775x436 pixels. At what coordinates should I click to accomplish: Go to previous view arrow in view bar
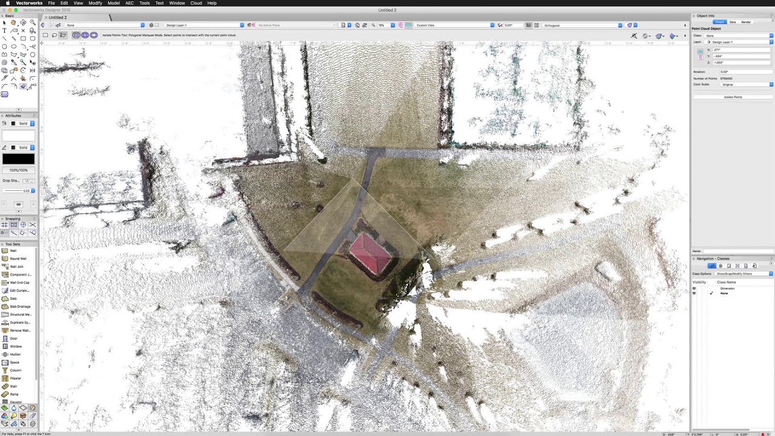coord(43,25)
